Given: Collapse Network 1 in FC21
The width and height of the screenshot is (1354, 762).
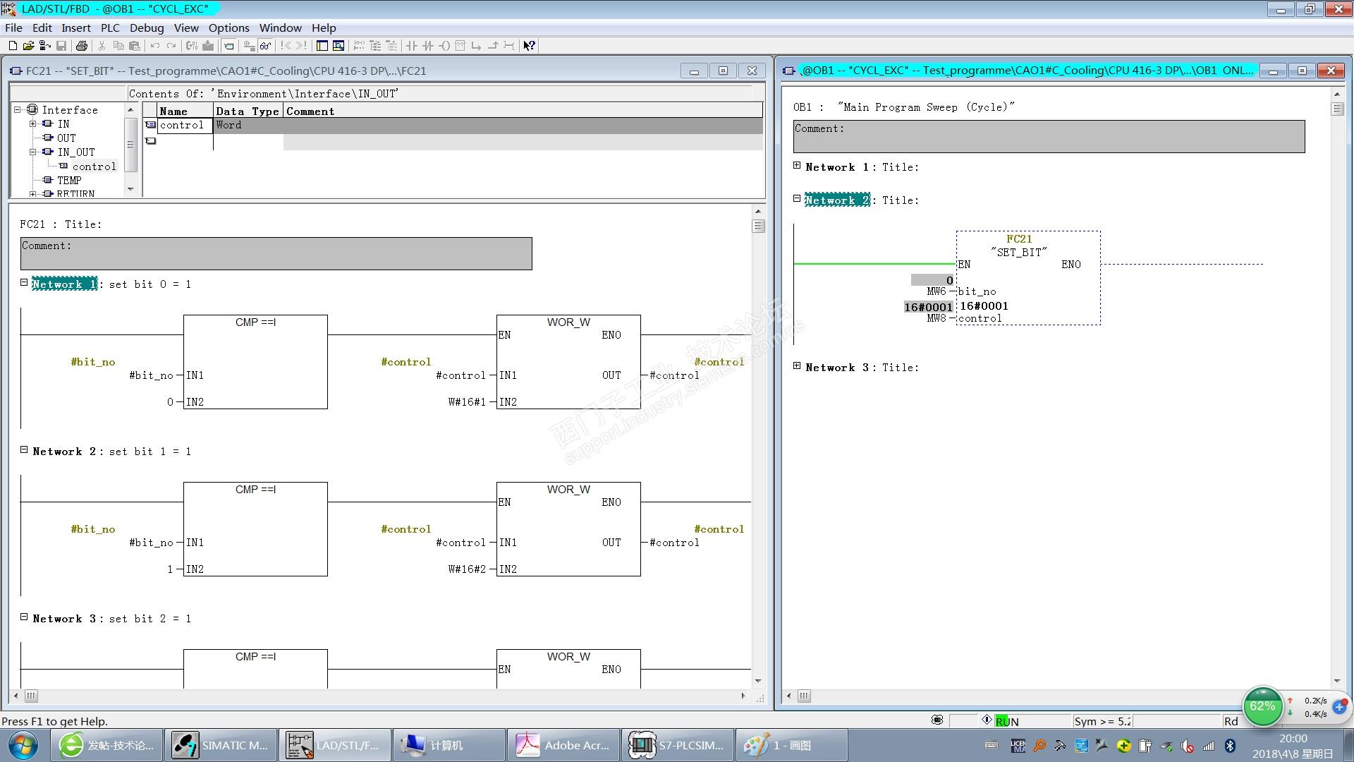Looking at the screenshot, I should 24,282.
